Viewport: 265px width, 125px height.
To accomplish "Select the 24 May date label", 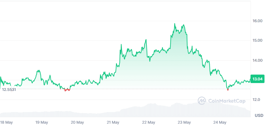I will [220, 122].
